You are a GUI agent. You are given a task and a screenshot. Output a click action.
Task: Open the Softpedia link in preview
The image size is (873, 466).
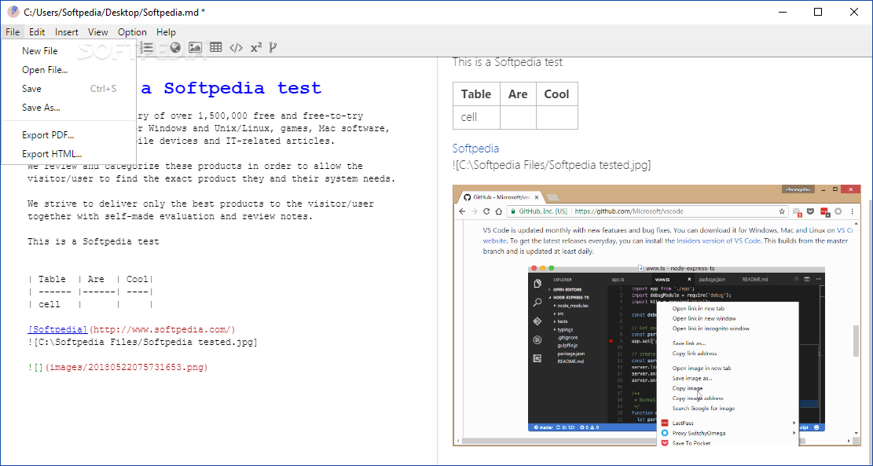point(475,148)
